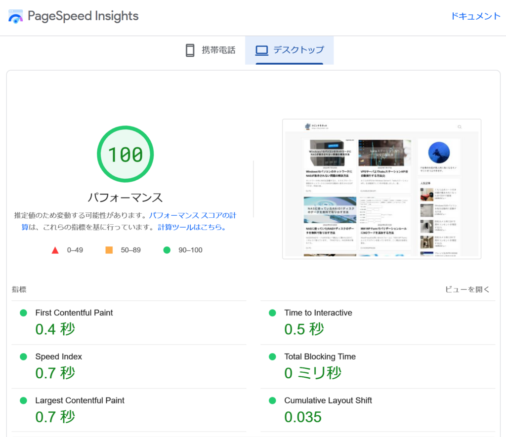Viewport: 506px width, 437px height.
Task: Click the green circle 90–100 legend icon
Action: click(x=167, y=250)
